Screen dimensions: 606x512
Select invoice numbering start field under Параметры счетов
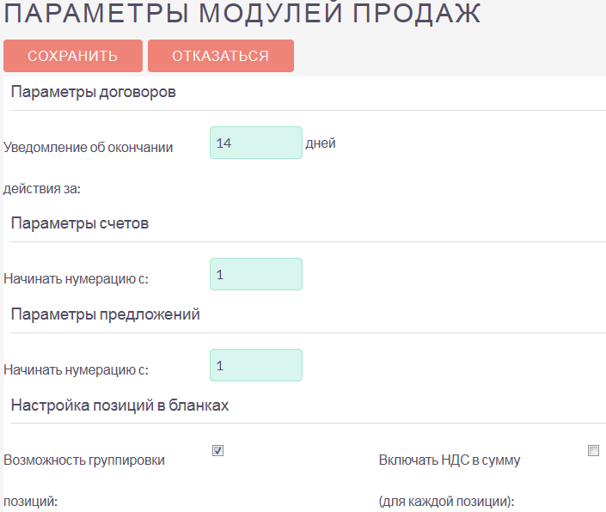click(256, 274)
